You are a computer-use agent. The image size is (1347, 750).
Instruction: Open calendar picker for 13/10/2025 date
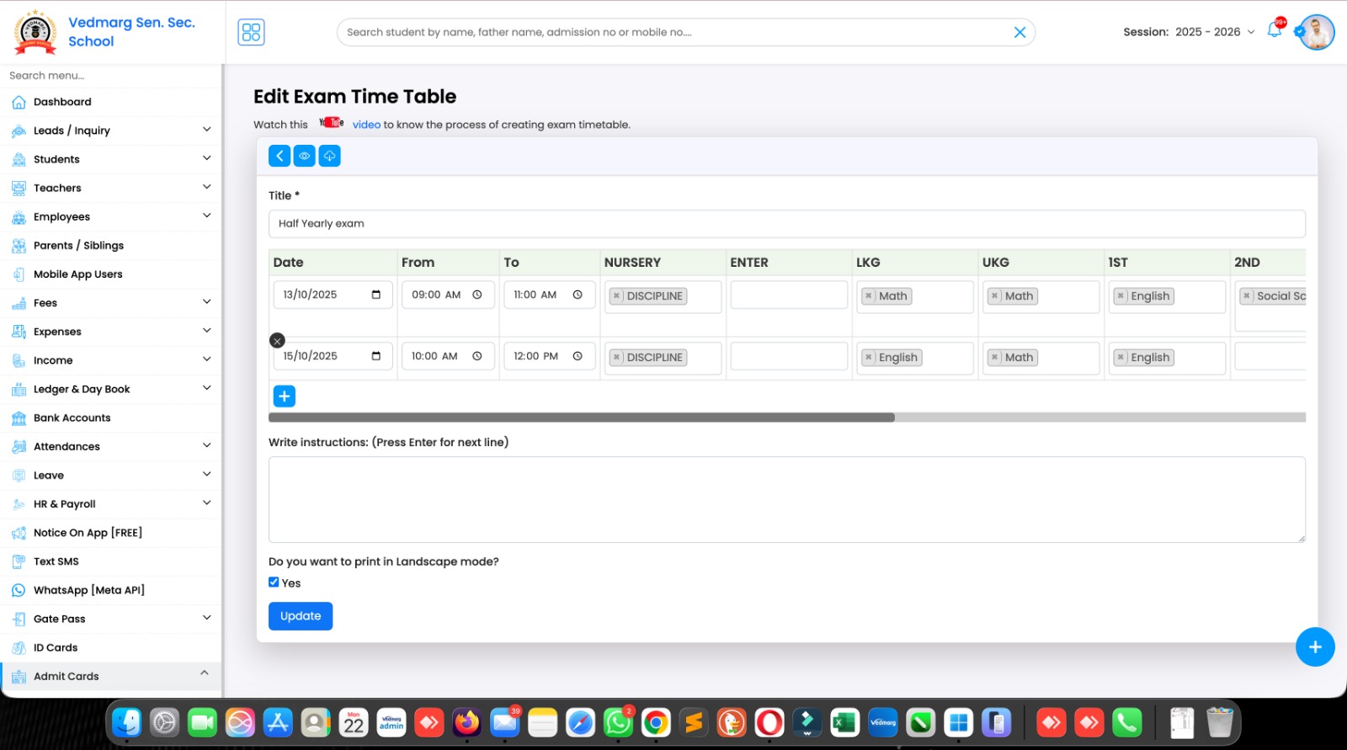[x=376, y=295]
